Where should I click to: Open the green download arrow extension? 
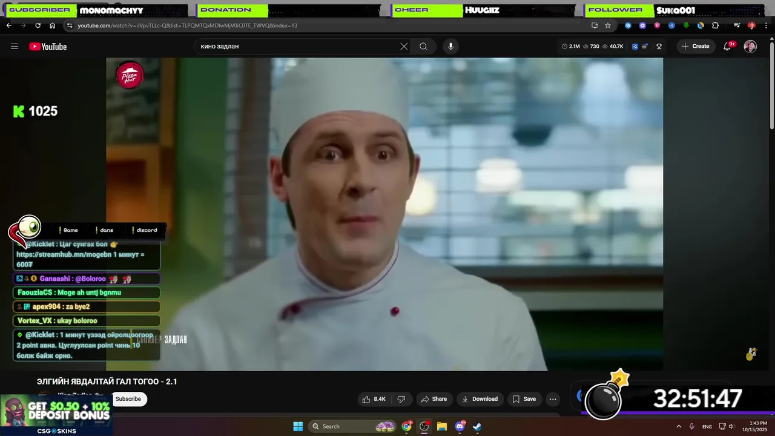click(686, 25)
